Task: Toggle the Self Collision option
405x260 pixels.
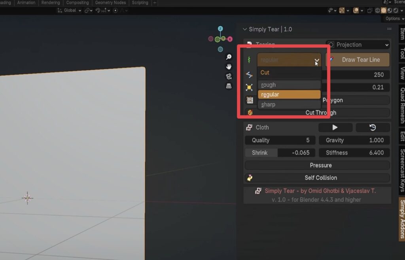Action: pyautogui.click(x=318, y=178)
